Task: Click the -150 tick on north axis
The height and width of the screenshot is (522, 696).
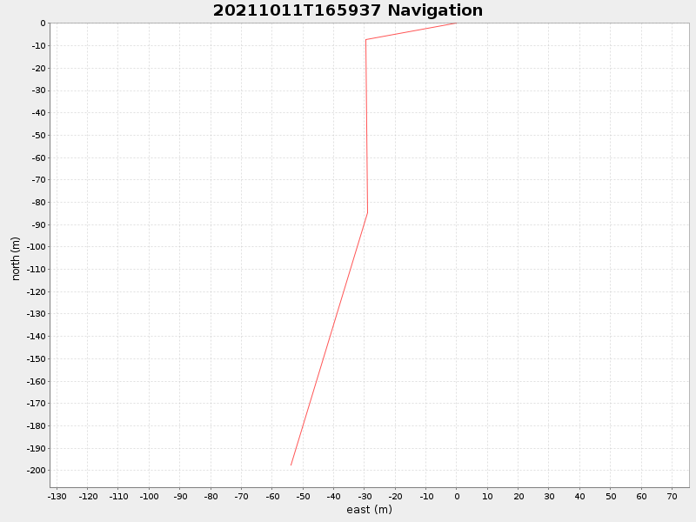Action: 36,358
